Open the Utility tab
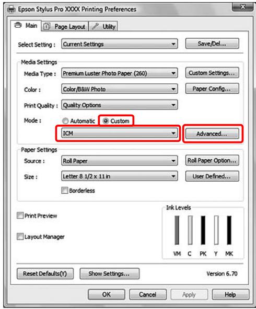Viewport: 256px width, 309px height. tap(103, 26)
